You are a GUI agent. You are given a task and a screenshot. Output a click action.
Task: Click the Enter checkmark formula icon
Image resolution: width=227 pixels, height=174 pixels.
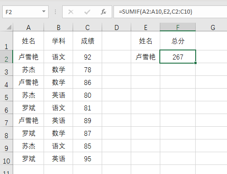pyautogui.click(x=87, y=12)
